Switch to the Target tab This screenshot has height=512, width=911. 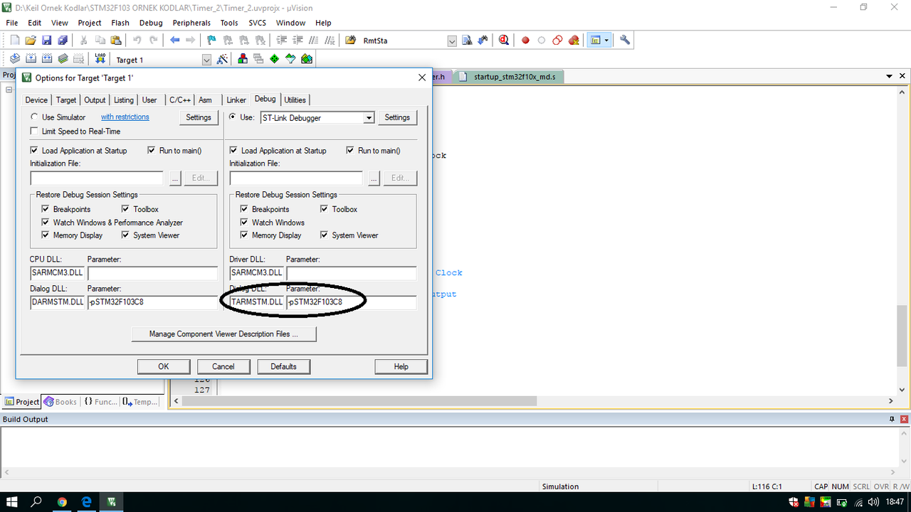coord(66,100)
